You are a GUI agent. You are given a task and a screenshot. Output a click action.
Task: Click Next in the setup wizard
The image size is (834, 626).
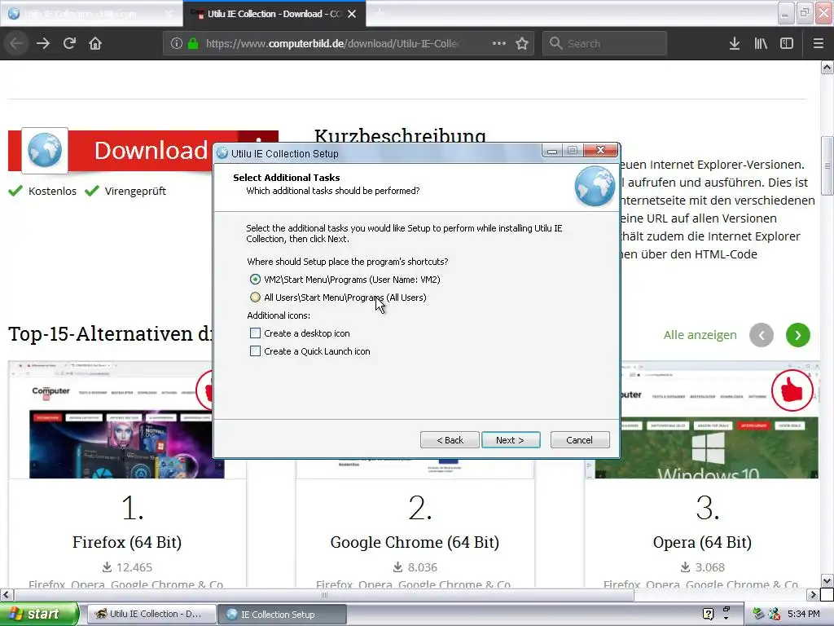click(x=511, y=440)
